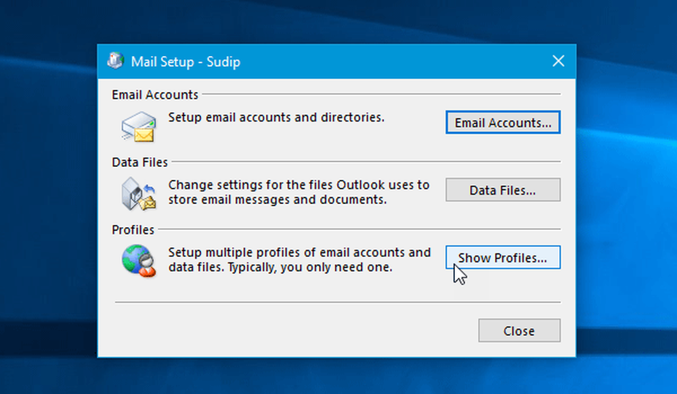Screen dimensions: 677x394
Task: Click the "Email Accounts" section heading
Action: (155, 95)
